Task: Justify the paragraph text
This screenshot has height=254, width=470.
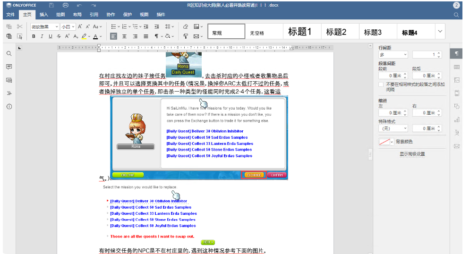Action: pyautogui.click(x=146, y=36)
